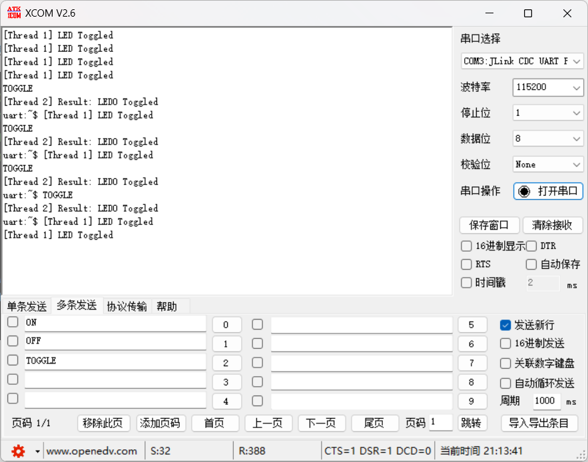Click the 下一页 next page button
588x462 pixels.
coord(322,423)
